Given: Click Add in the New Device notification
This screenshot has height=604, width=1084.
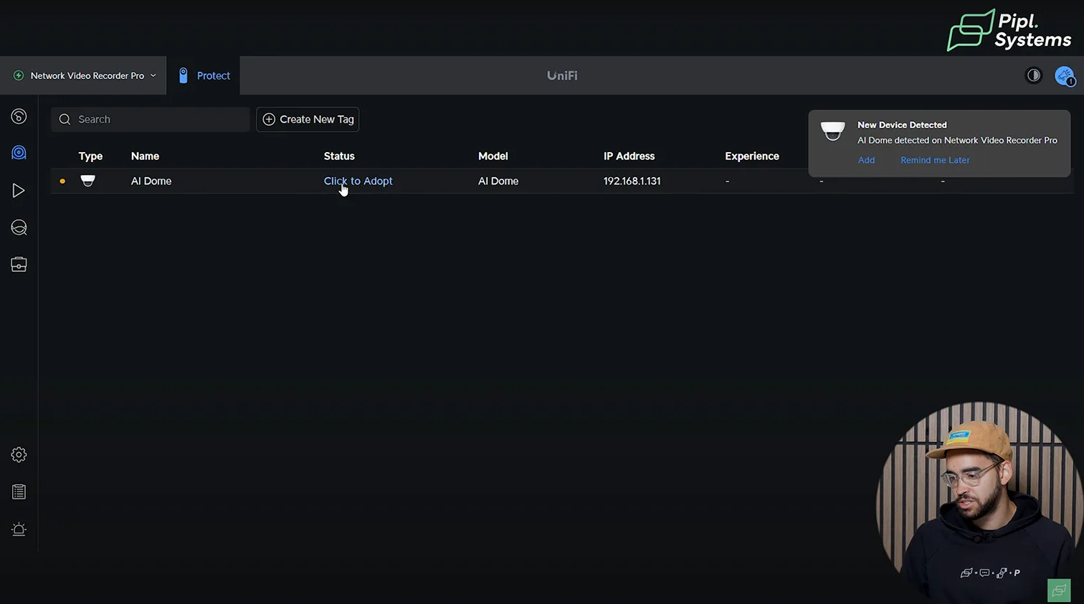Looking at the screenshot, I should pos(866,160).
